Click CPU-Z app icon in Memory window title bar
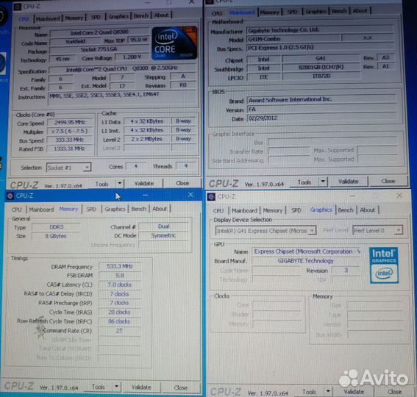Viewport: 417px width, 397px height. 10,196
